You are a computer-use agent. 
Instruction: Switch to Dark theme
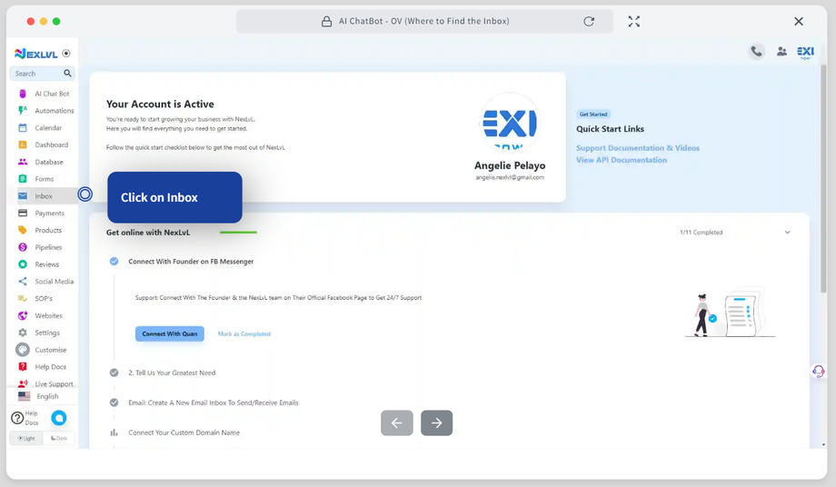click(x=59, y=438)
